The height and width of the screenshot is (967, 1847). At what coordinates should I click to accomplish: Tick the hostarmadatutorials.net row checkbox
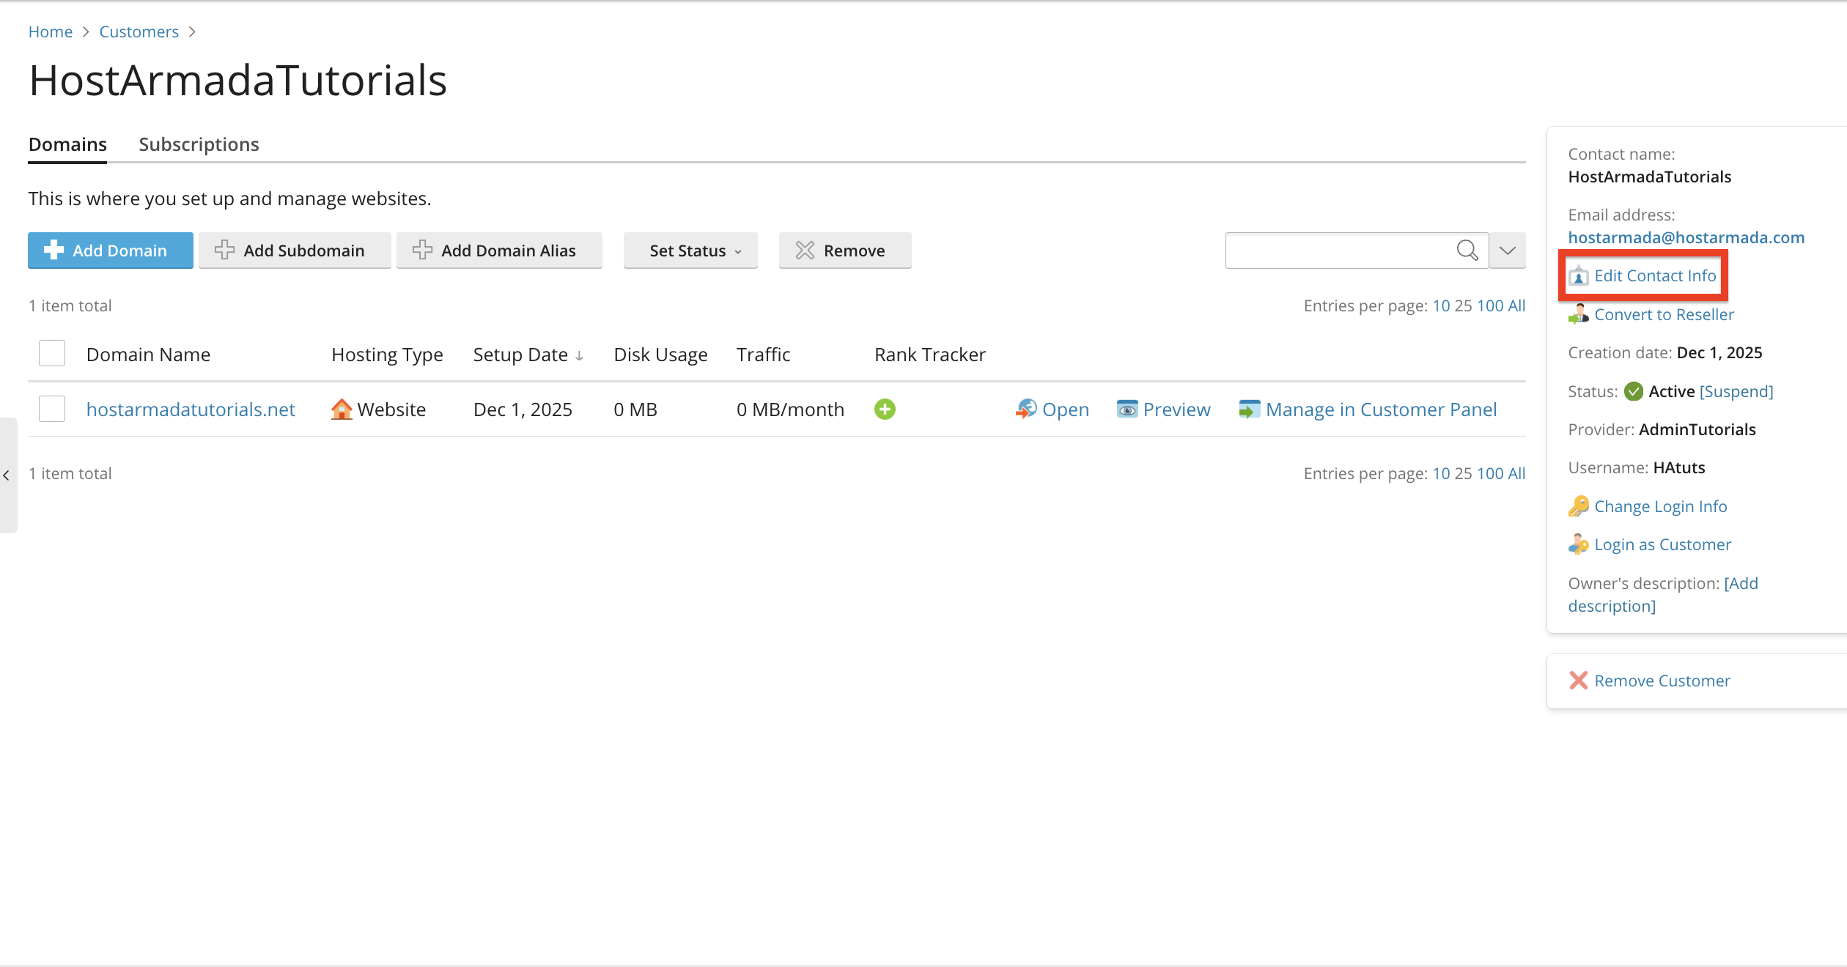52,409
